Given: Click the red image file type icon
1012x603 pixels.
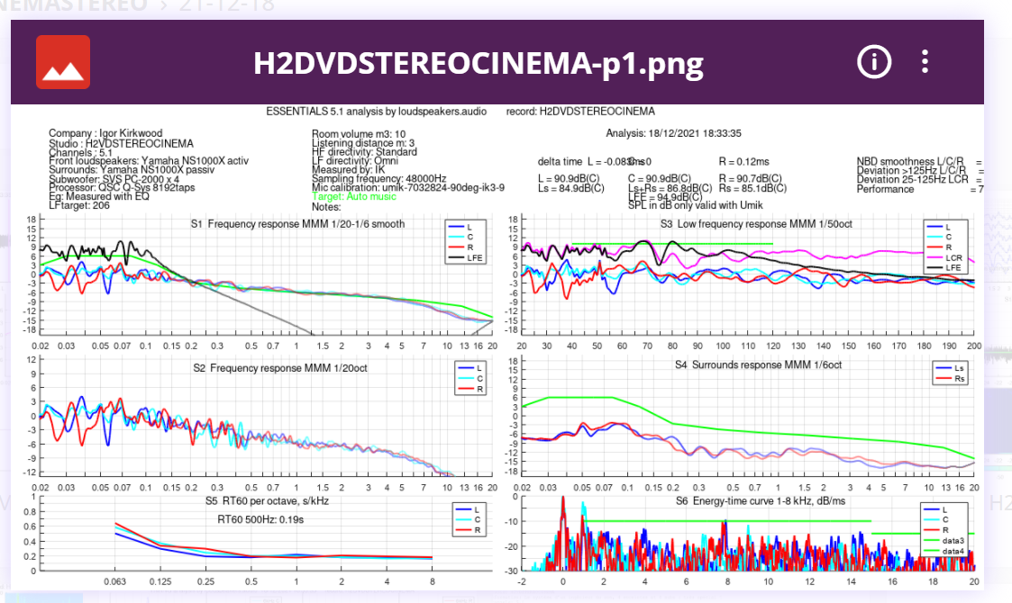Looking at the screenshot, I should click(63, 62).
